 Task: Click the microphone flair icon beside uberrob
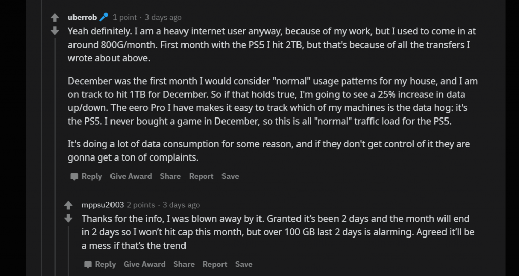(x=104, y=17)
